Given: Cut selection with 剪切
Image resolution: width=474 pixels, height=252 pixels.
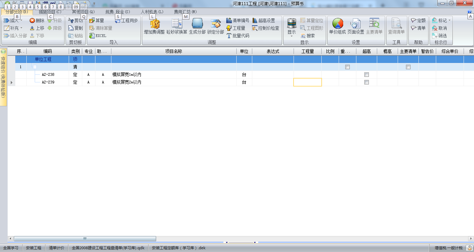Looking at the screenshot, I should (x=75, y=20).
